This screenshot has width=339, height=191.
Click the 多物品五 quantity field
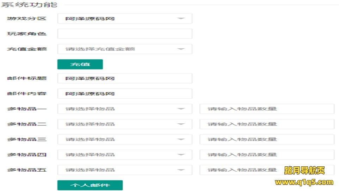point(240,170)
